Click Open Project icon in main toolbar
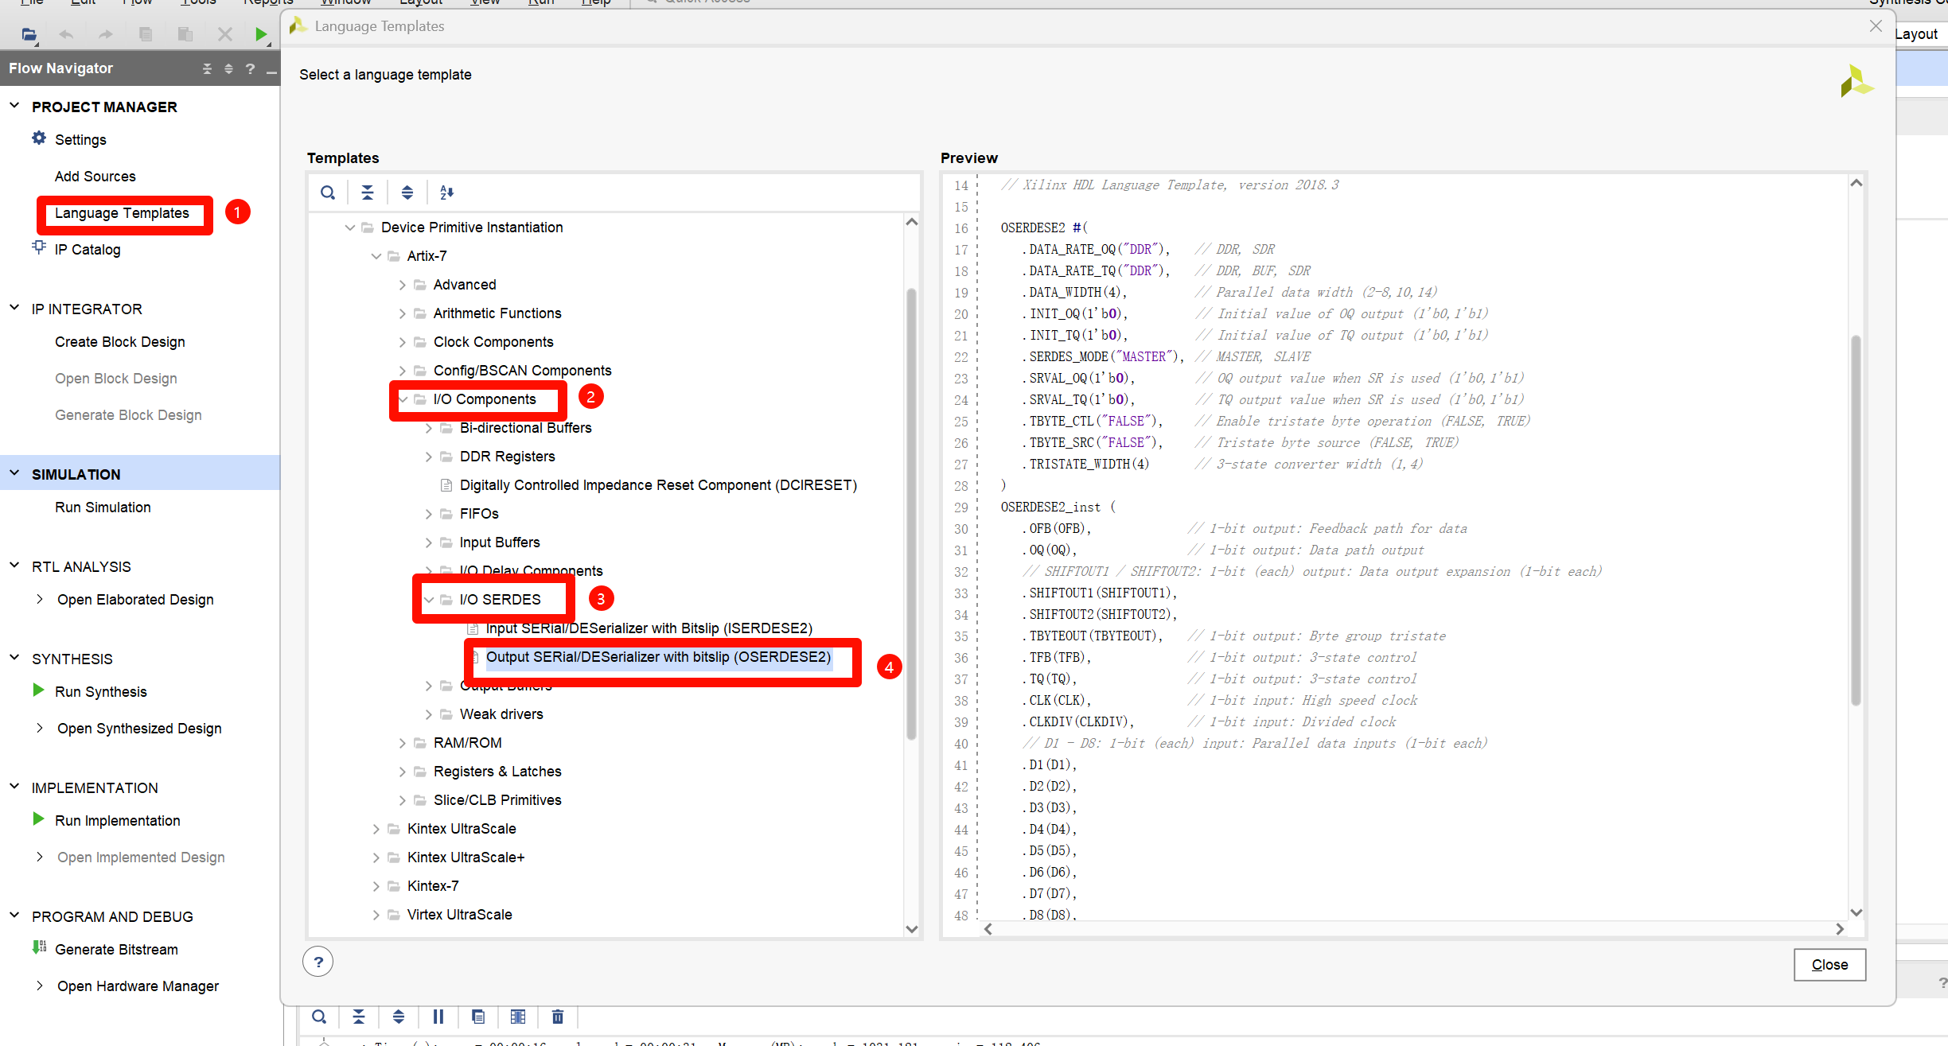1948x1046 pixels. (x=29, y=34)
